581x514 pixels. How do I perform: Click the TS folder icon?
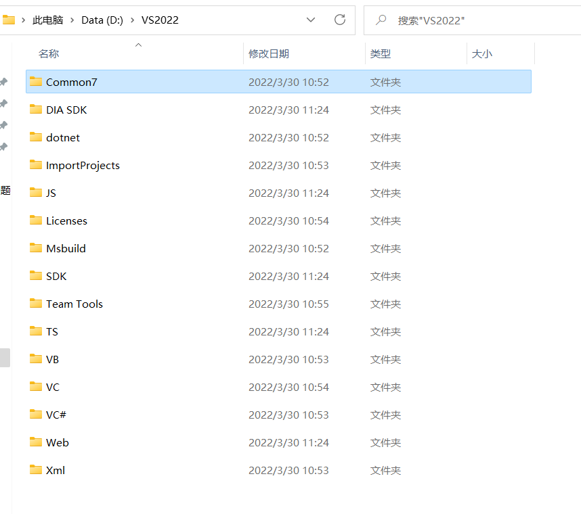(36, 331)
